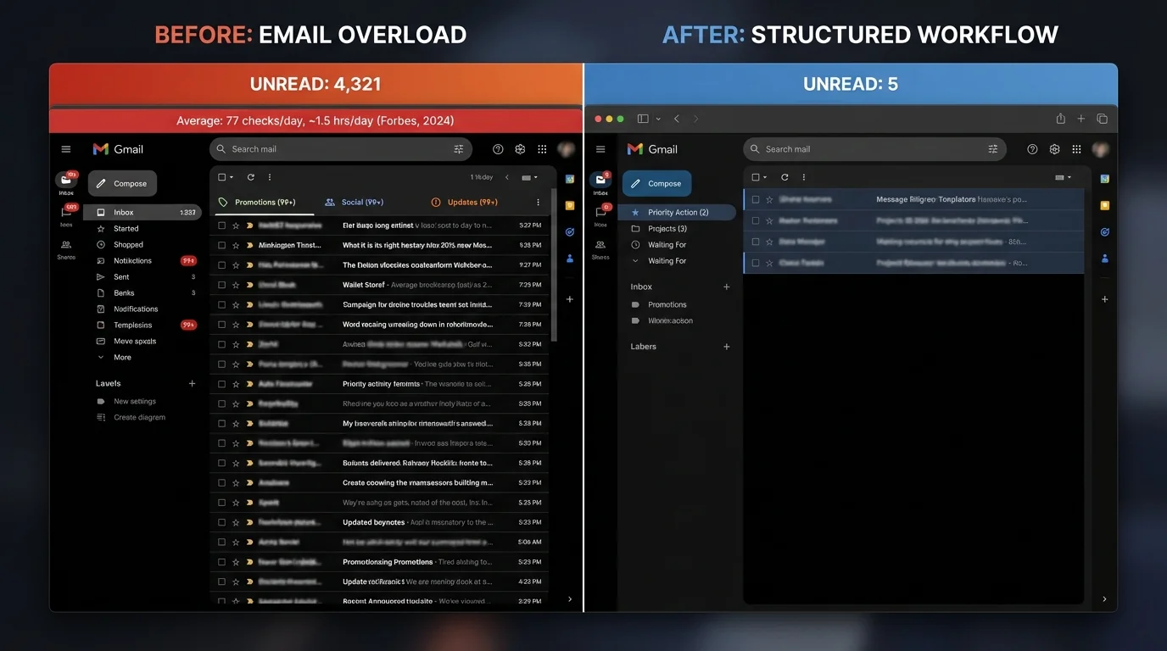Open the Gmail settings gear
Viewport: 1167px width, 651px height.
tap(520, 148)
